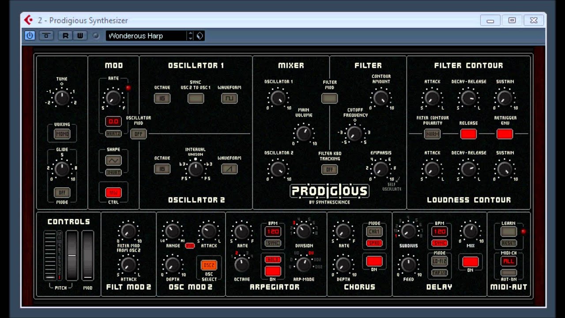
Task: Click the Emphasis knob
Action: point(380,168)
